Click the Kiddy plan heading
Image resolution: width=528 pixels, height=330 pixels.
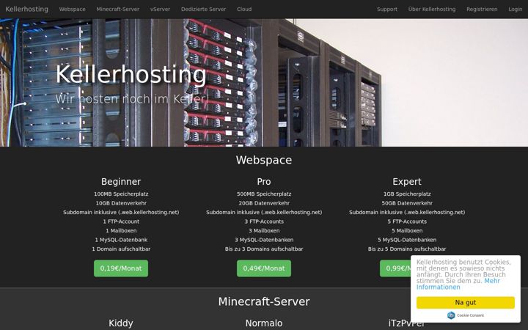121,323
